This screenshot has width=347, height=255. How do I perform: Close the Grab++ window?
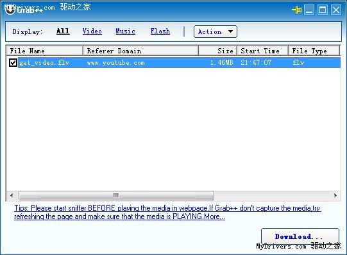[336, 10]
